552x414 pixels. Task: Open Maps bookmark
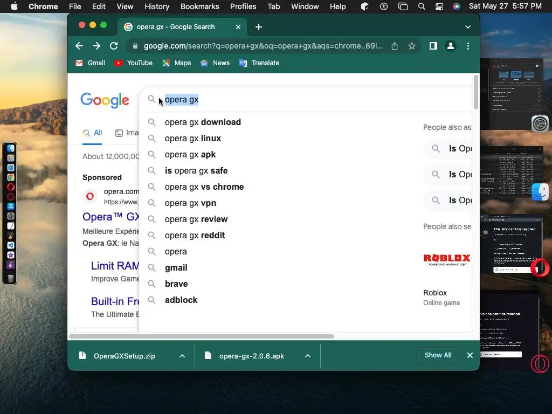pyautogui.click(x=177, y=63)
